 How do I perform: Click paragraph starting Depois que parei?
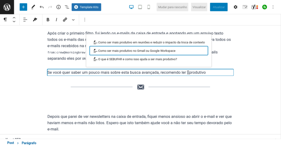140,123
